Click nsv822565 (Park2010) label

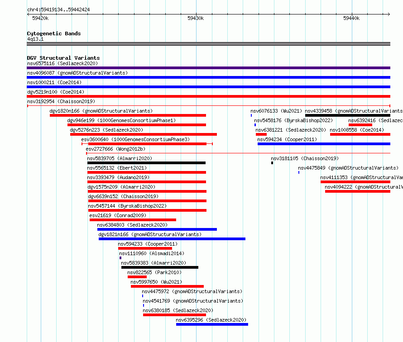154,272
